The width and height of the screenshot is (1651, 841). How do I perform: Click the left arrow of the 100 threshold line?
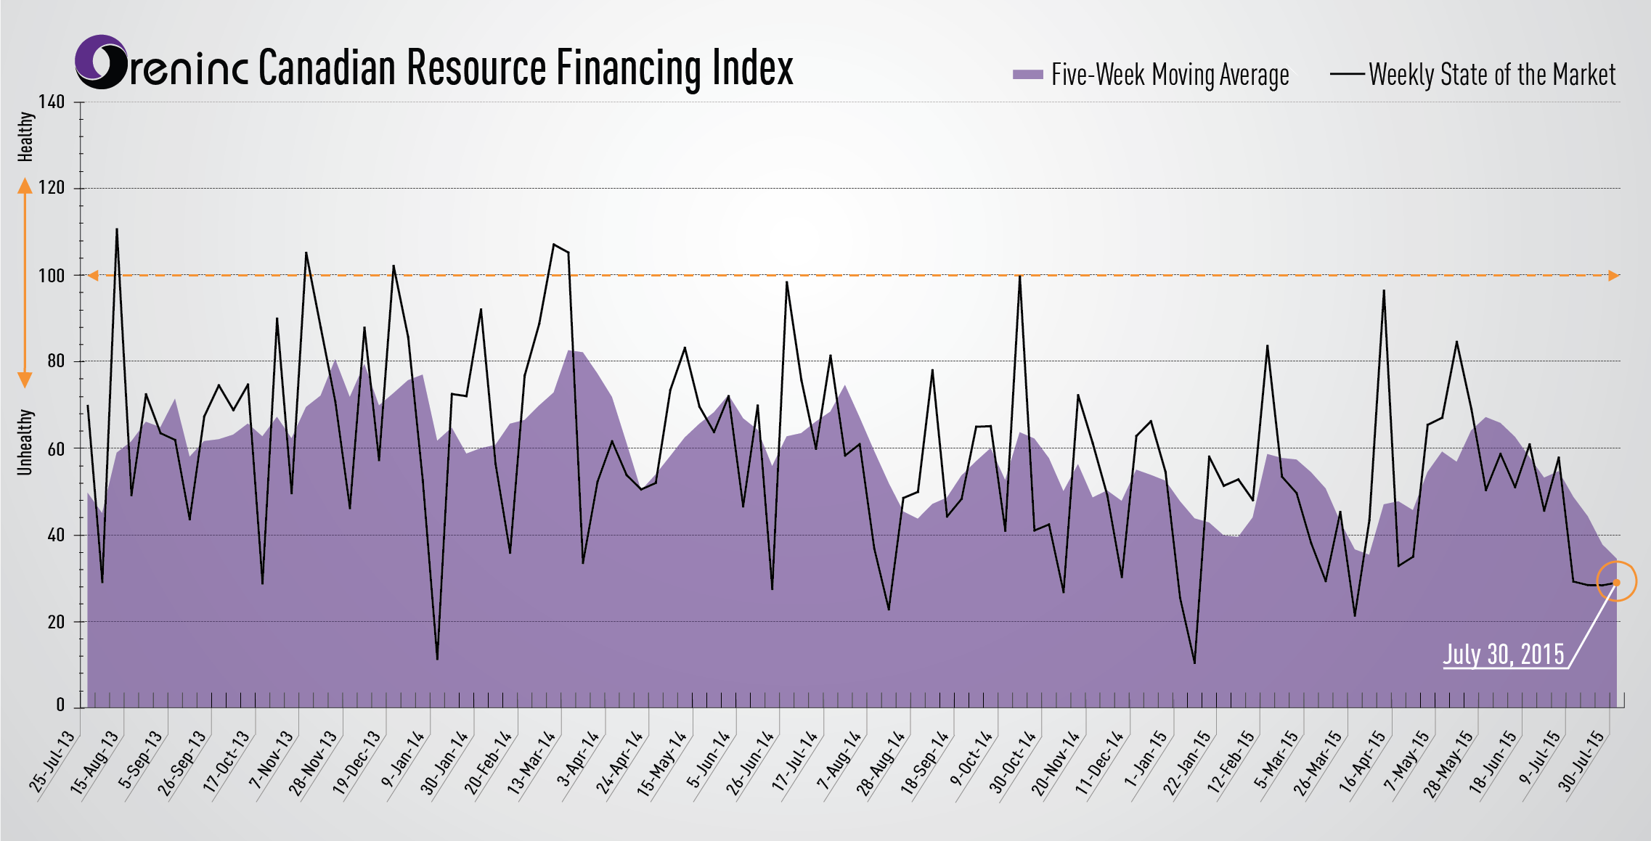(x=93, y=276)
